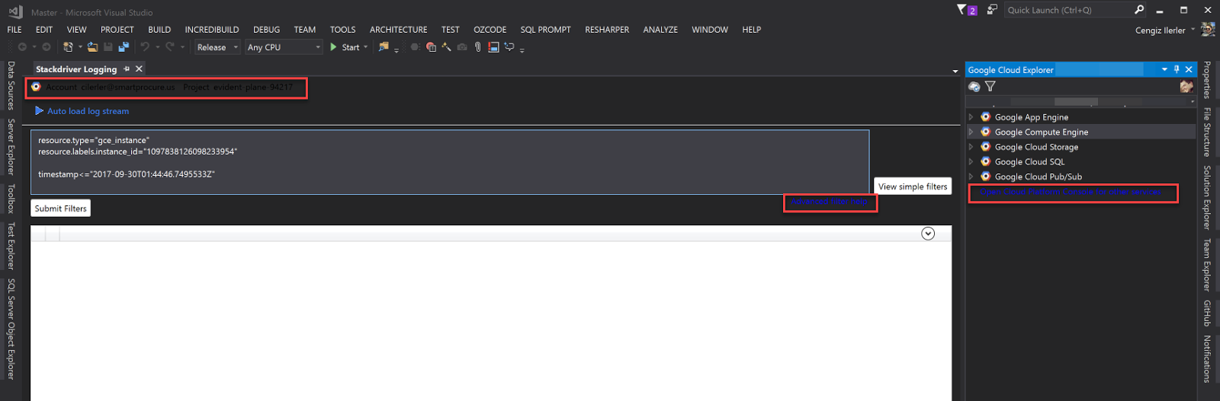Screen dimensions: 1220x401
Task: Click the filter funnel in Cloud Explorer
Action: pos(990,87)
